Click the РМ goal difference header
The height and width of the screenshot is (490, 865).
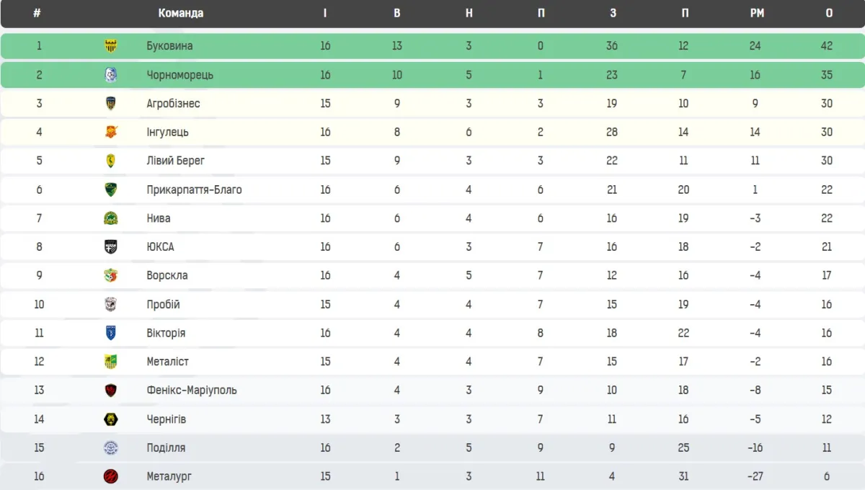click(x=756, y=13)
